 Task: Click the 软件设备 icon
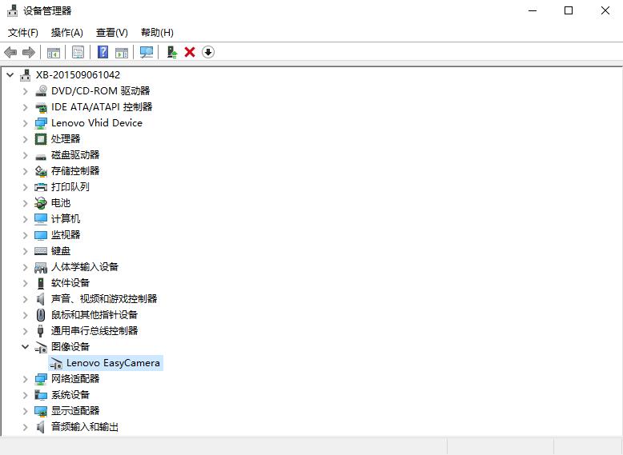(x=41, y=283)
